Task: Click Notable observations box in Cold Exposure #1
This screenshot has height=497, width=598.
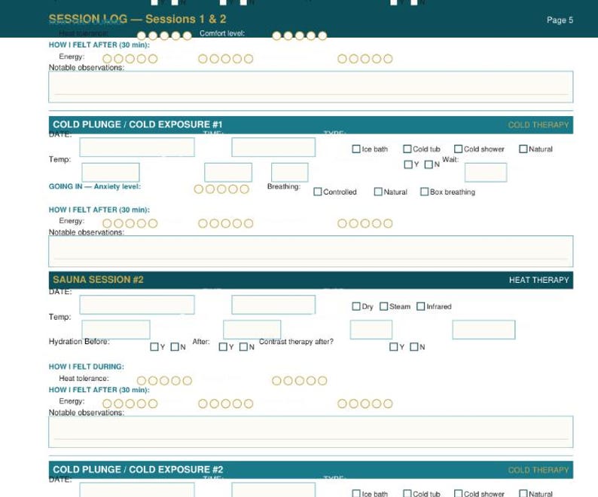Action: pos(311,251)
